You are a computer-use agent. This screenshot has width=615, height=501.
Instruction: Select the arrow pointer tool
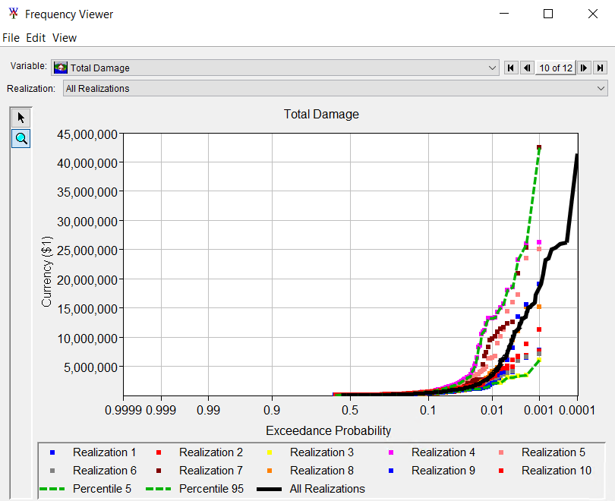(x=21, y=117)
